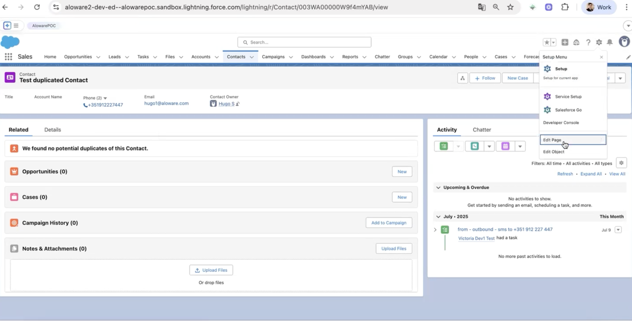Open Campaign History related list
The height and width of the screenshot is (321, 632).
[50, 223]
